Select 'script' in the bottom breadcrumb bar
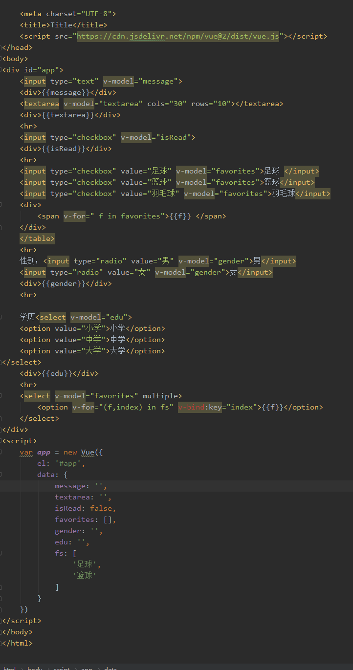This screenshot has height=670, width=353. pos(62,668)
